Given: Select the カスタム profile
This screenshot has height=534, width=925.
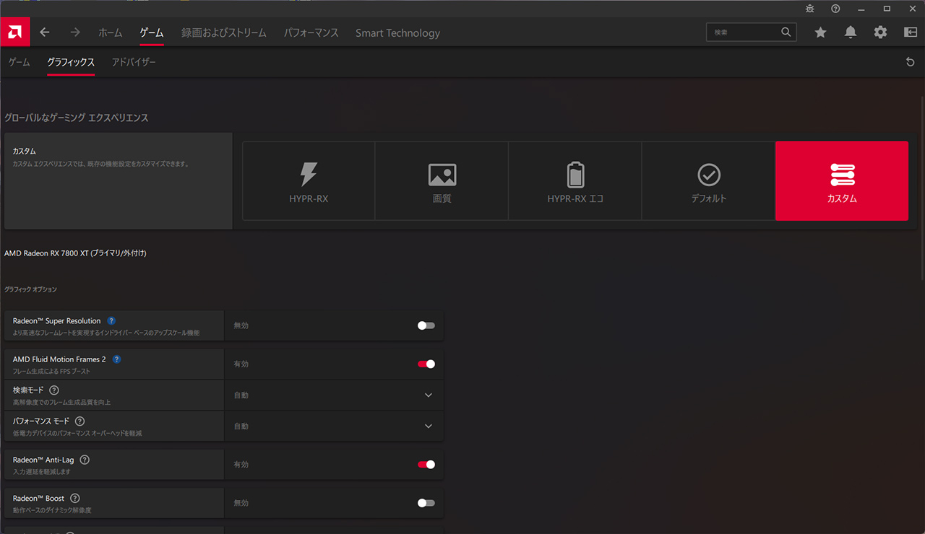Looking at the screenshot, I should pyautogui.click(x=842, y=181).
